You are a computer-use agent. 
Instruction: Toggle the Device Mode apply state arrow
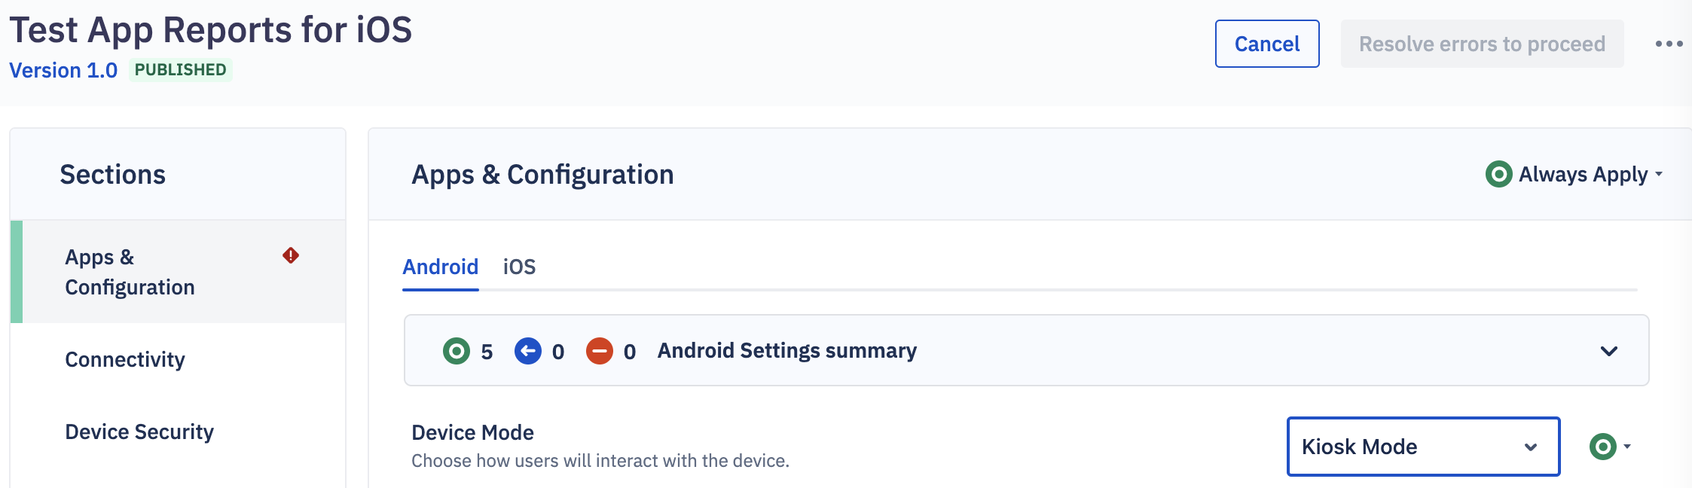1627,447
